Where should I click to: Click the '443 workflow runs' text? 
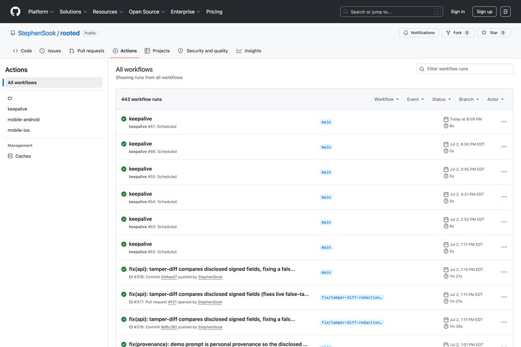(142, 100)
